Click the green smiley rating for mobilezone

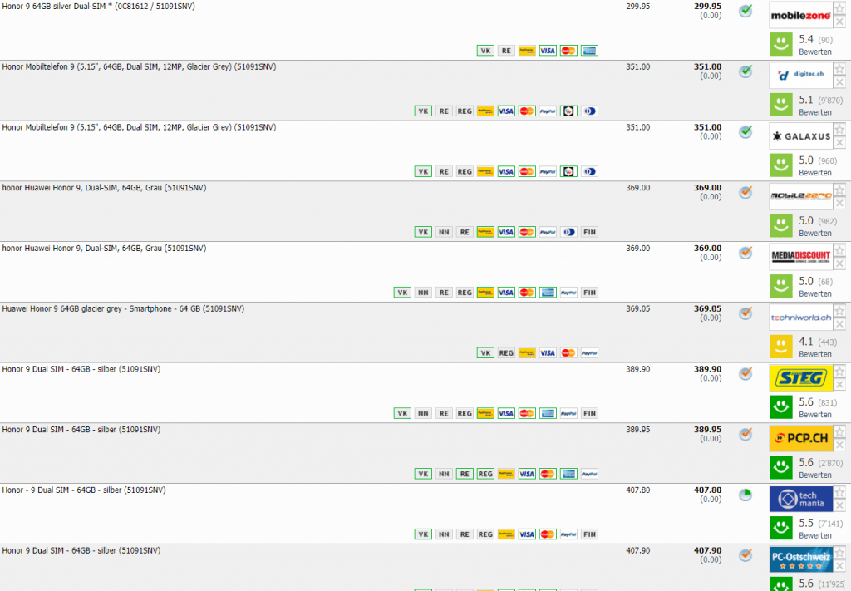781,45
